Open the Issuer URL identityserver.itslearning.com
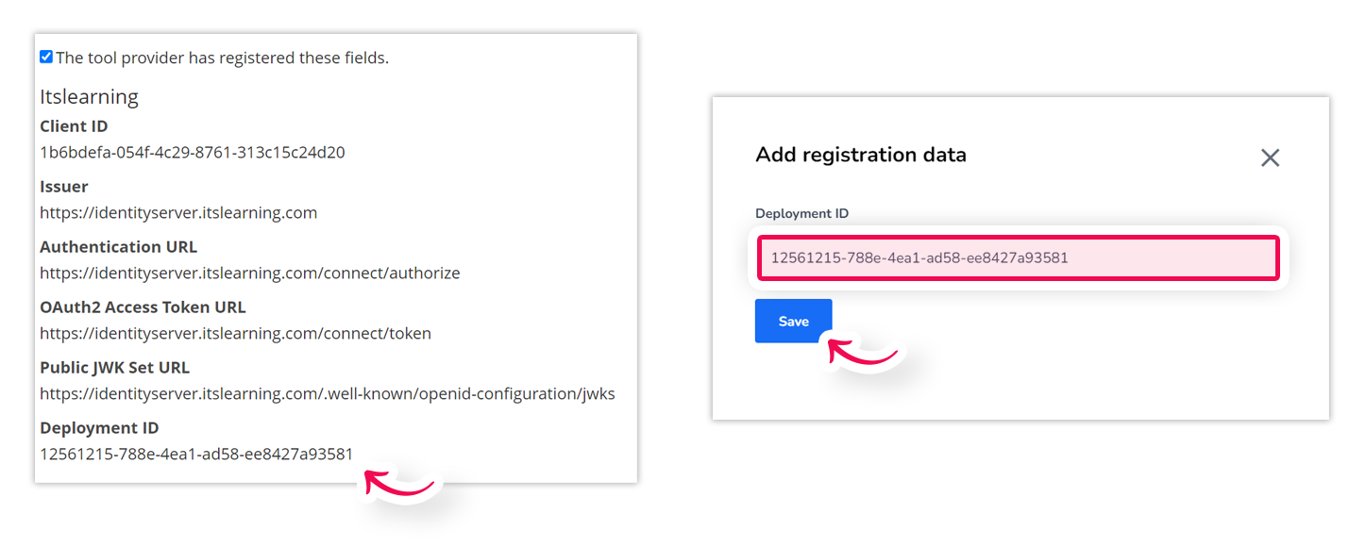 point(177,212)
